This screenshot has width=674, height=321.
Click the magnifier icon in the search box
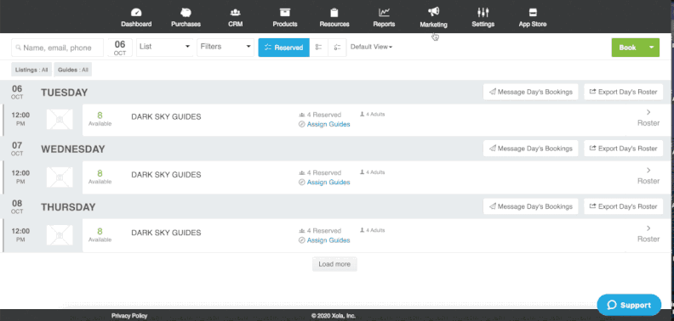point(18,48)
